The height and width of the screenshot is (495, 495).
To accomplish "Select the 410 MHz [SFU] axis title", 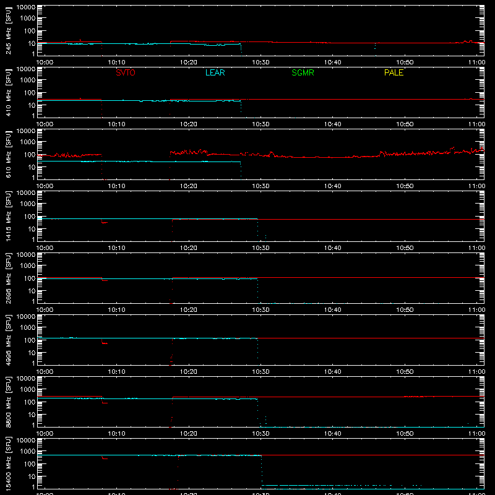I will tap(9, 92).
